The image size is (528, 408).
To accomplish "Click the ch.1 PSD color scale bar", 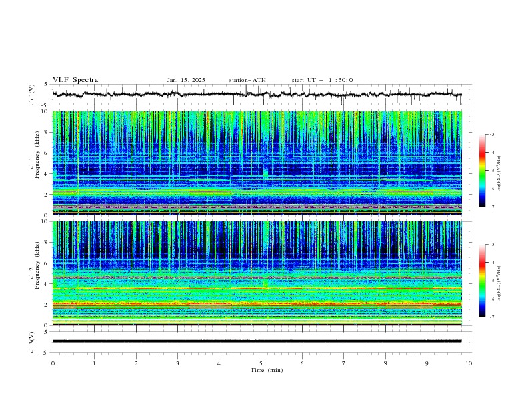I will click(x=483, y=171).
